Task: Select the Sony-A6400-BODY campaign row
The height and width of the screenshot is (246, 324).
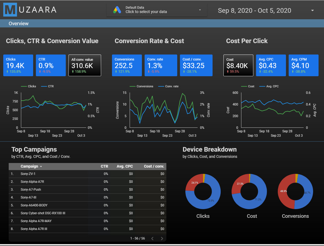Action: (x=34, y=205)
